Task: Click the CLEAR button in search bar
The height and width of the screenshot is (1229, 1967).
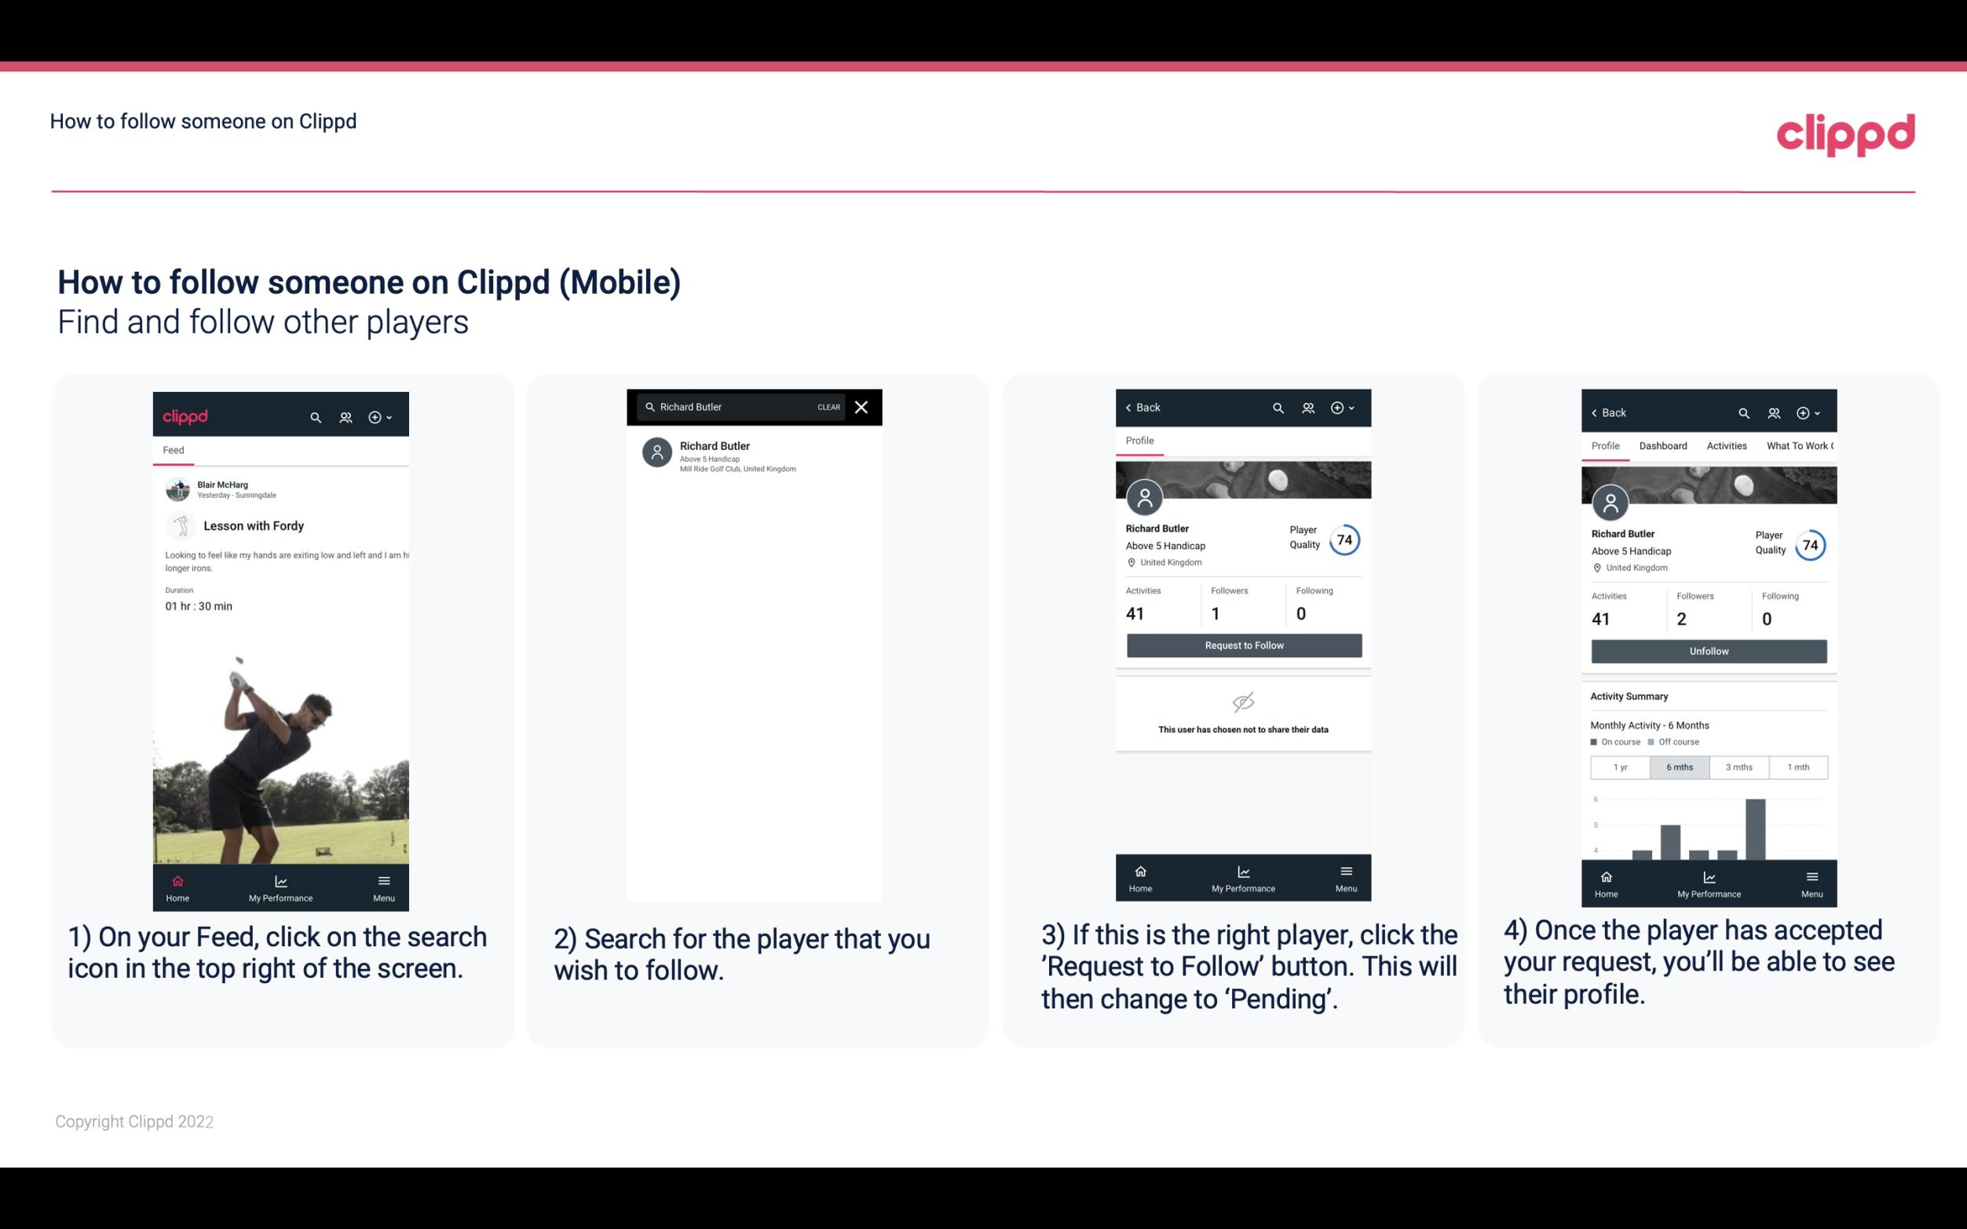Action: click(828, 408)
